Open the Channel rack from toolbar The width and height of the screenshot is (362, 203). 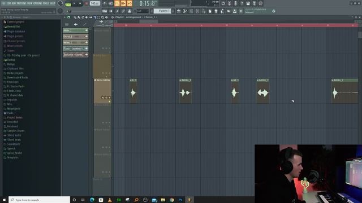[x=191, y=11]
